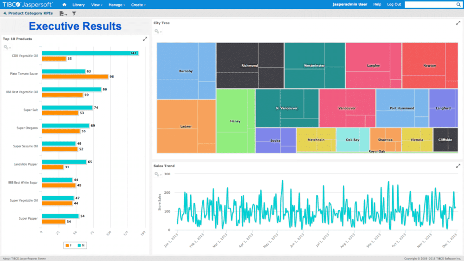Go to the Home page icon
The image size is (464, 261).
pos(65,4)
